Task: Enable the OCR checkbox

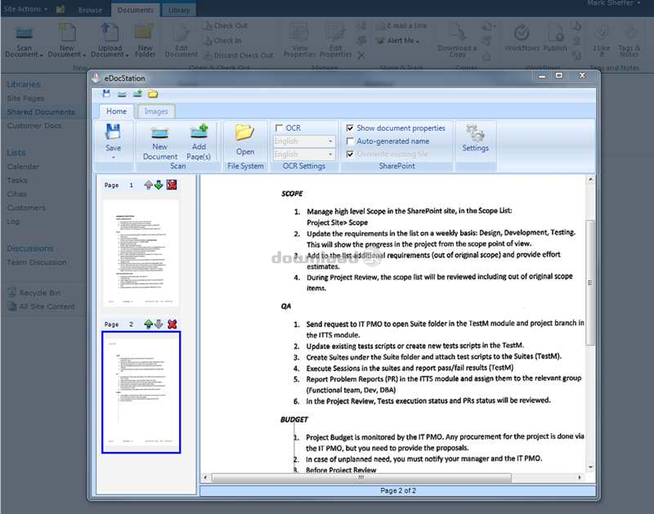Action: click(279, 128)
